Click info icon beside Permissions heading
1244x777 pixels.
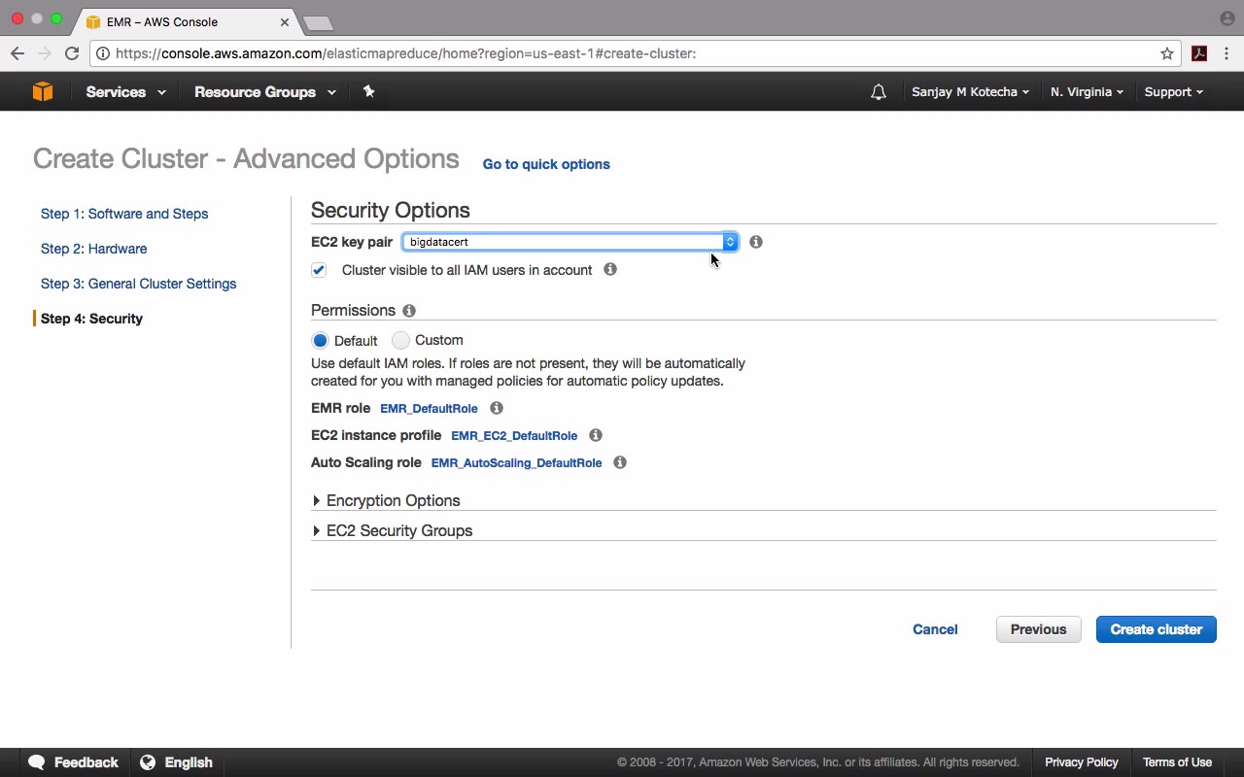(x=409, y=311)
